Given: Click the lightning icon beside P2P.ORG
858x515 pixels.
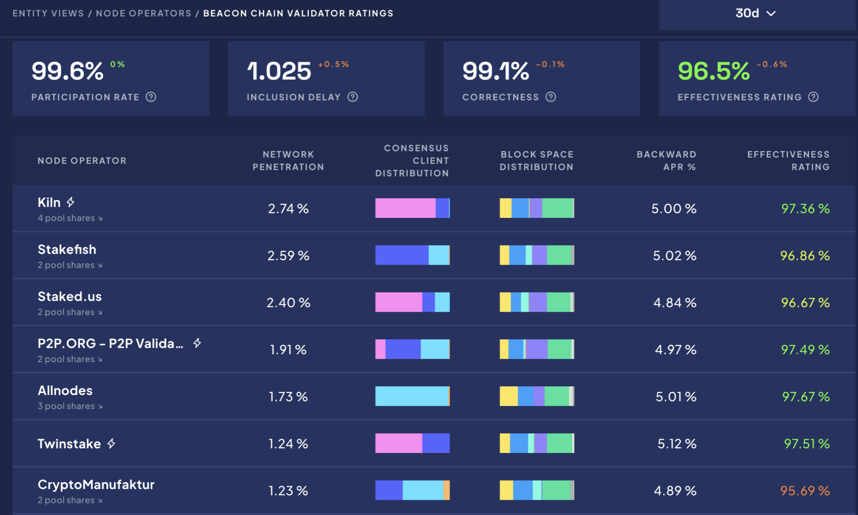Looking at the screenshot, I should coord(197,343).
